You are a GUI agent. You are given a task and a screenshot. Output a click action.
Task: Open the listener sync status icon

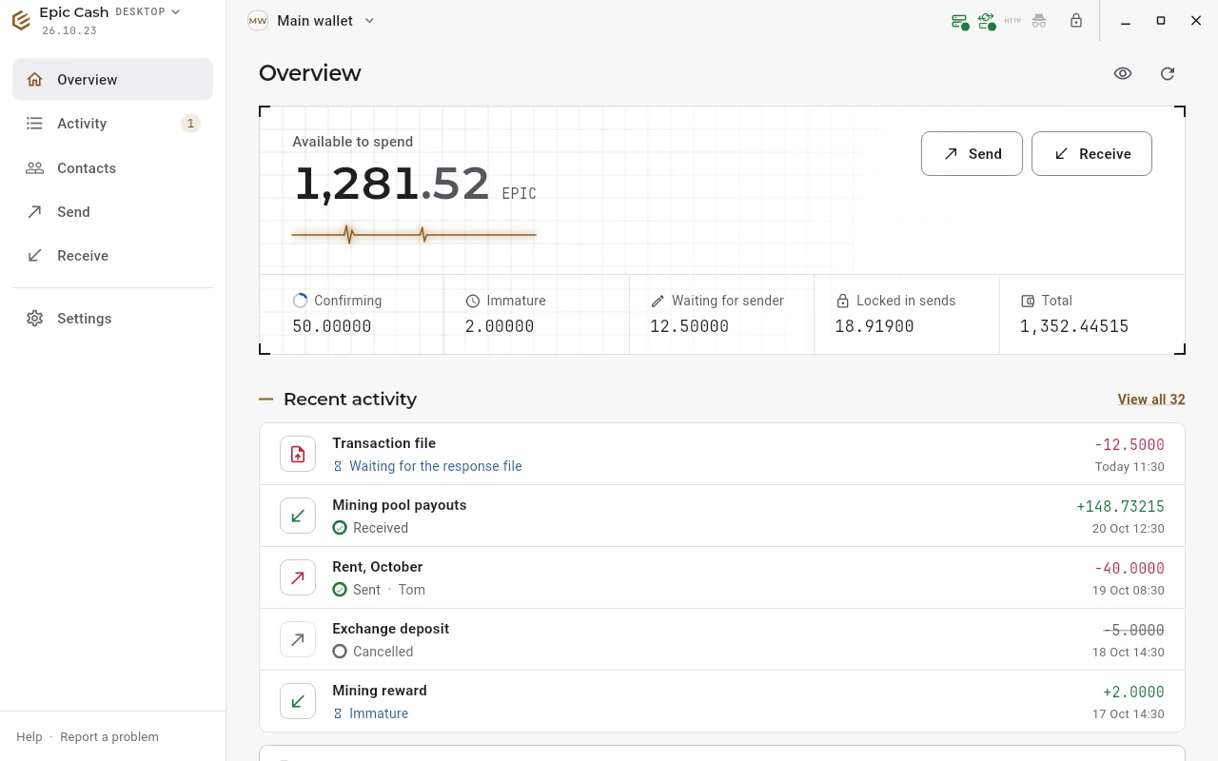click(987, 21)
